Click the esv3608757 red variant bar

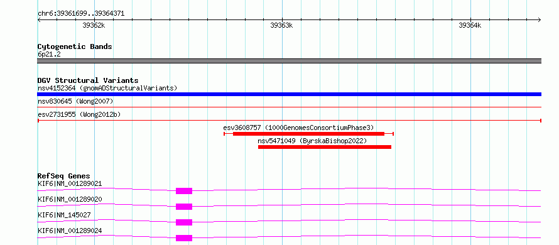309,134
